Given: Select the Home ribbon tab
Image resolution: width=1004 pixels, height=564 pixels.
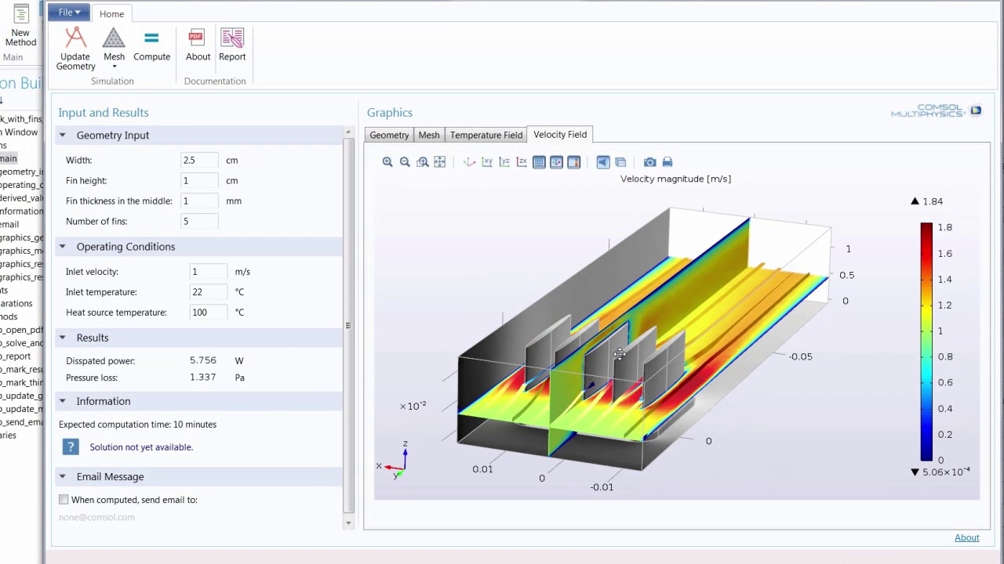Looking at the screenshot, I should pos(111,13).
